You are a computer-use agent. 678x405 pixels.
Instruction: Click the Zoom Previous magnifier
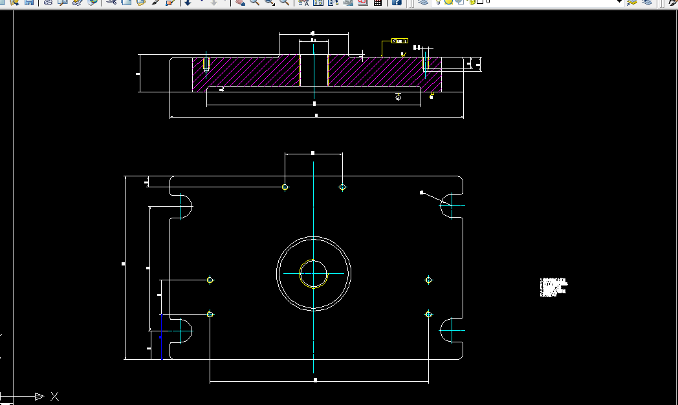click(284, 2)
